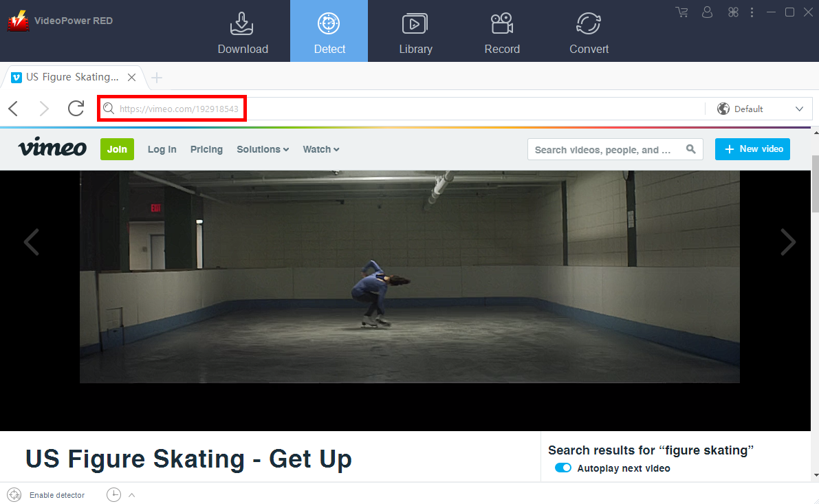Open the user account icon
819x504 pixels.
[x=707, y=12]
